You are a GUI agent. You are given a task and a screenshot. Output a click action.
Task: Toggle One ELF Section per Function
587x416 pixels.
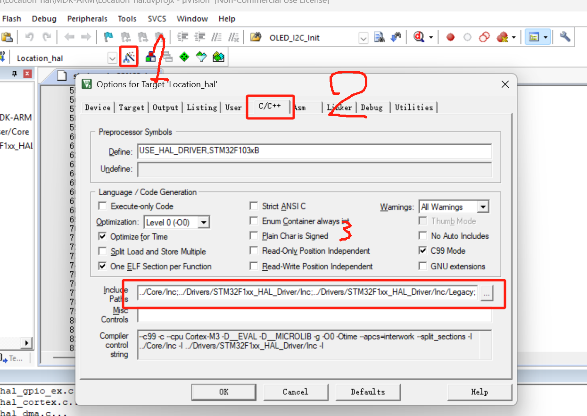pyautogui.click(x=102, y=266)
